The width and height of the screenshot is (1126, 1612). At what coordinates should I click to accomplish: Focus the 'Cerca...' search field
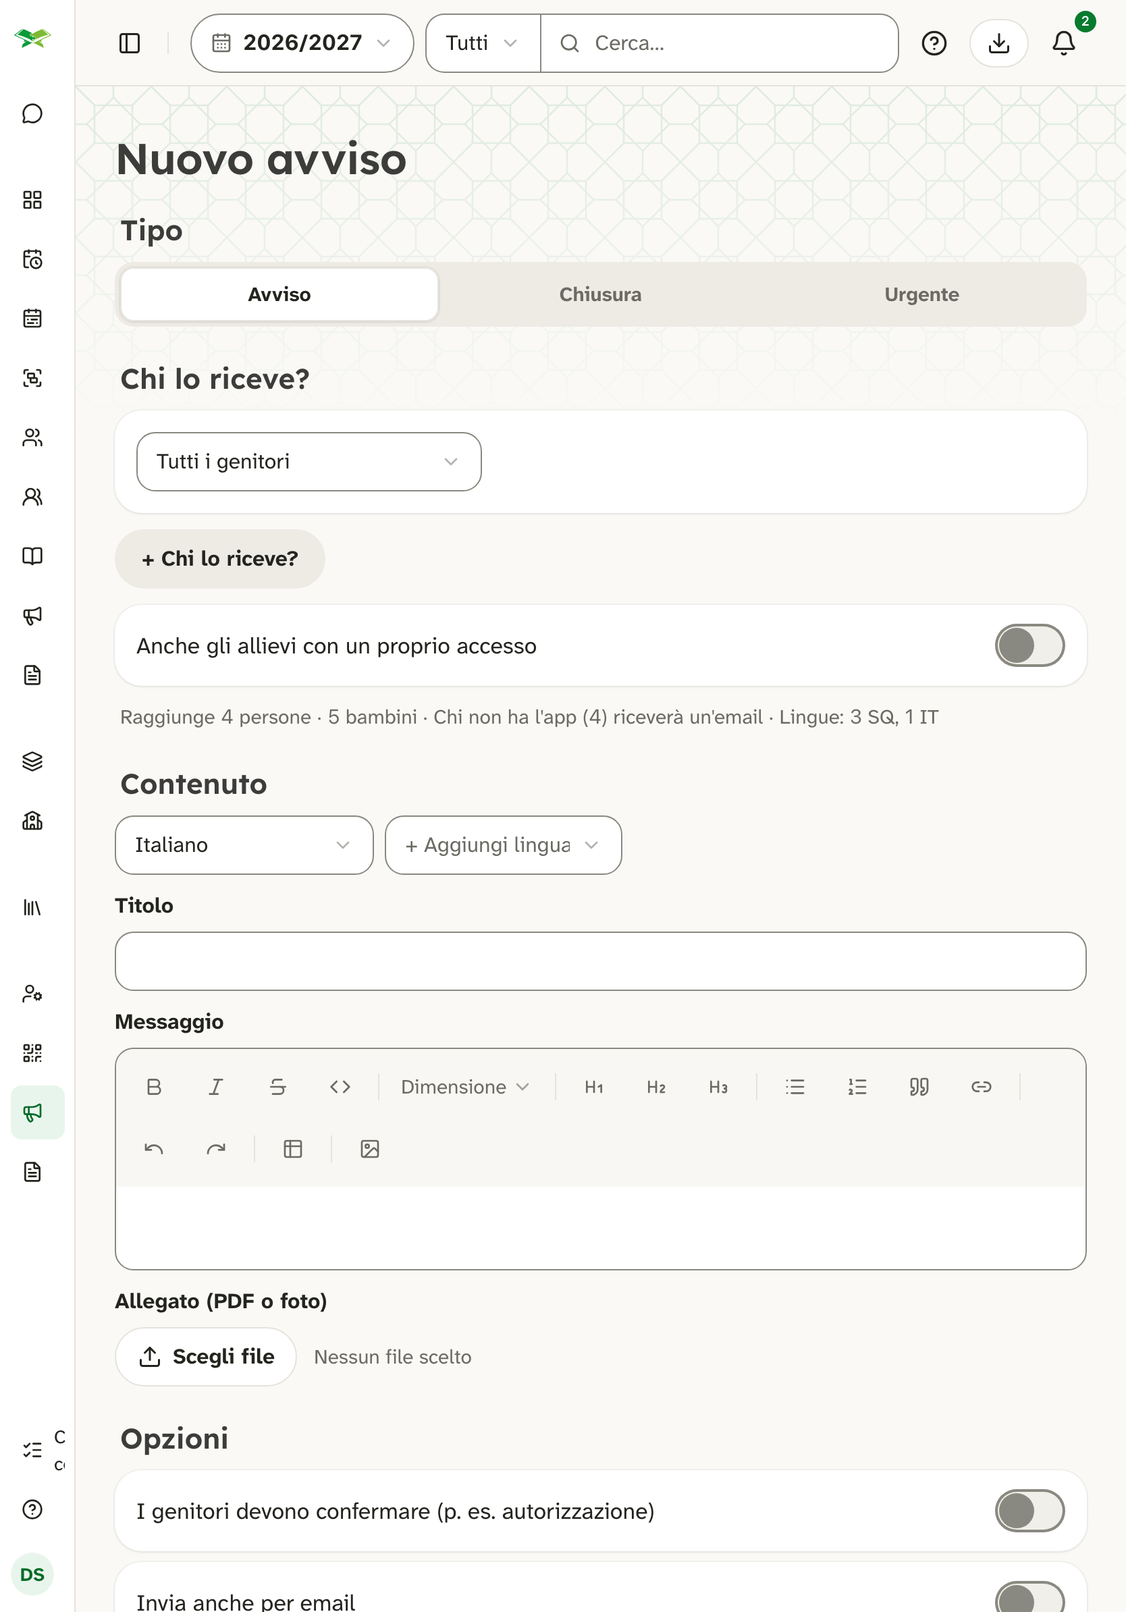pos(720,43)
